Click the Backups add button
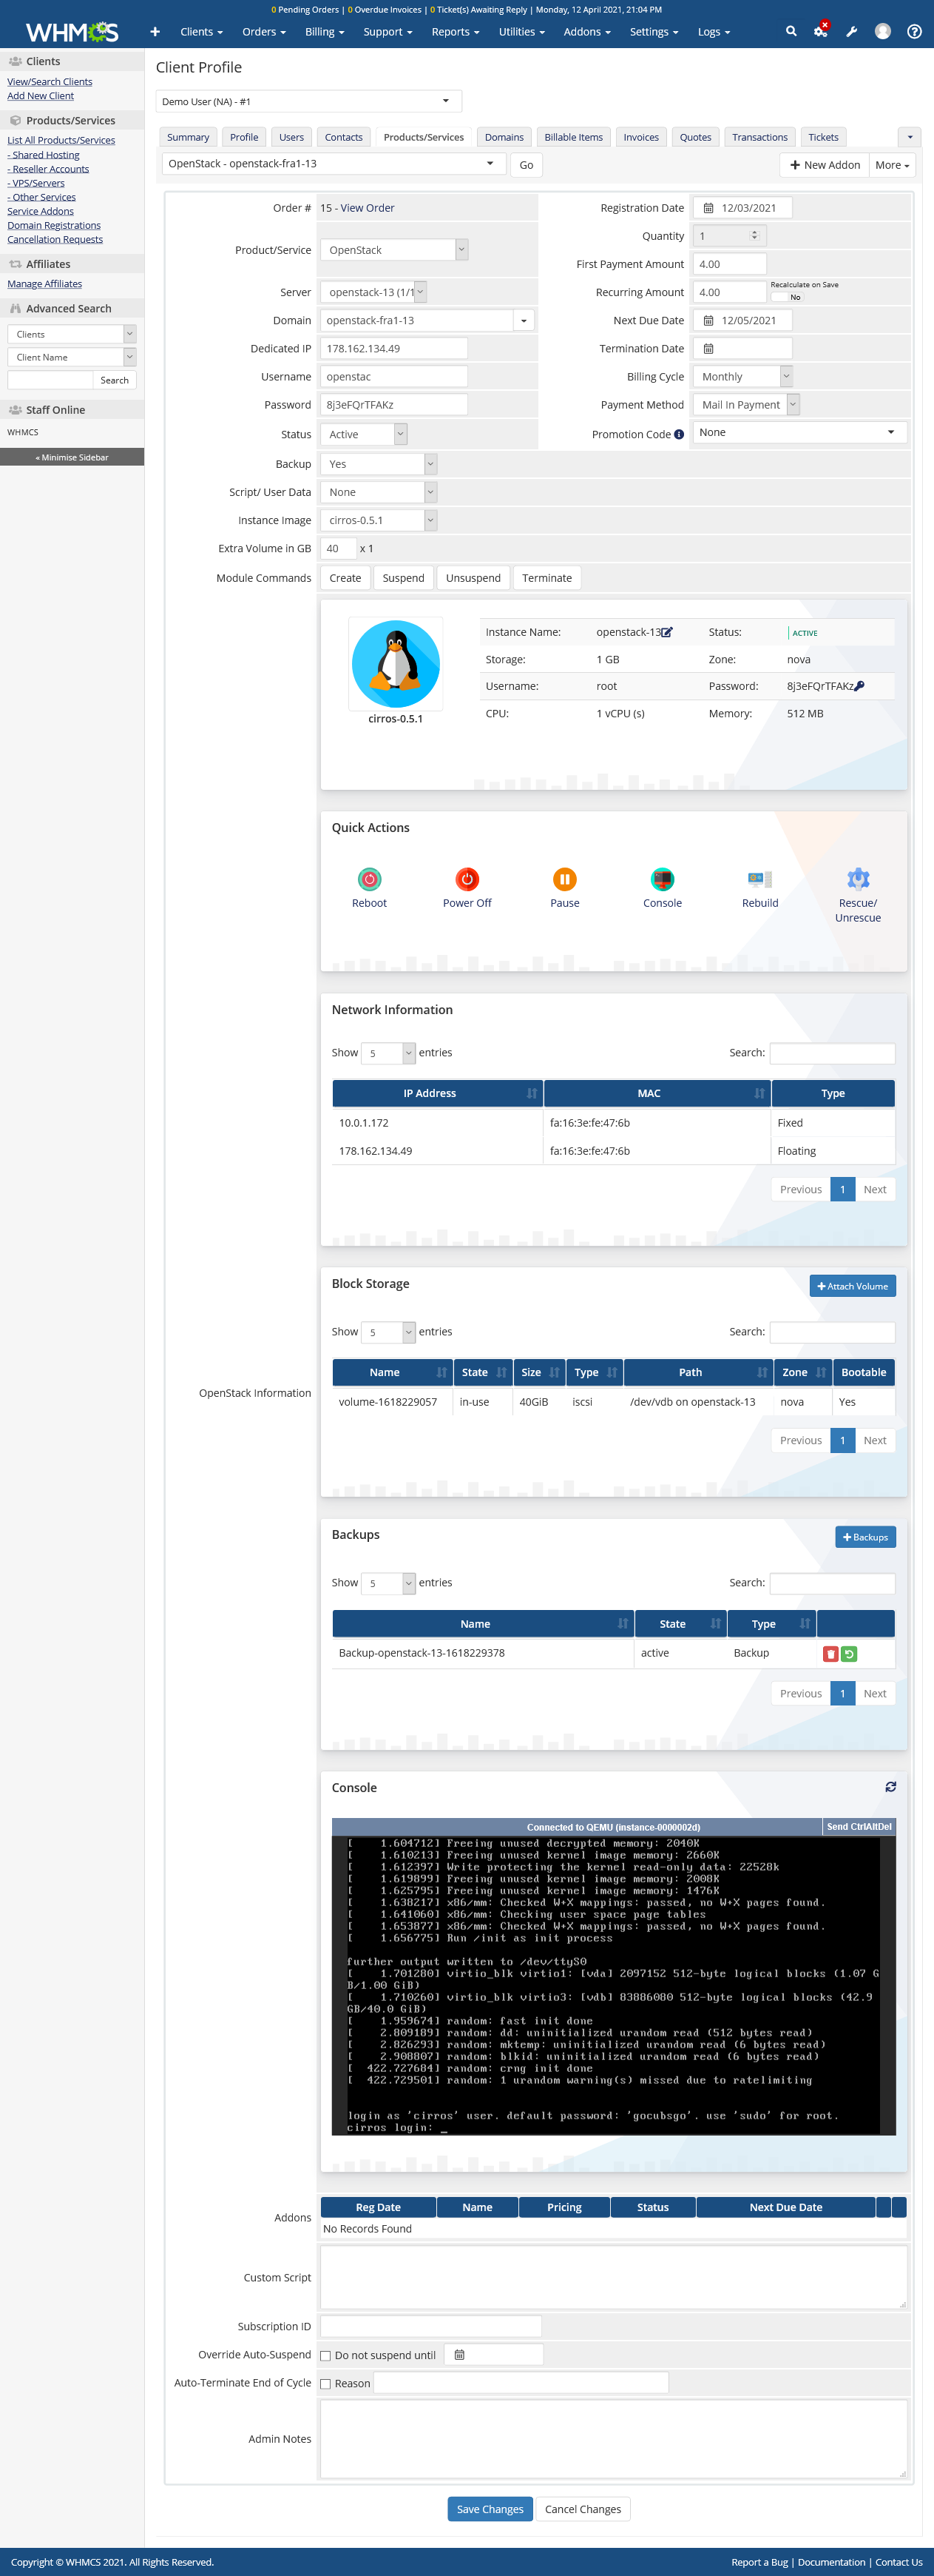Viewport: 934px width, 2576px height. [x=865, y=1537]
